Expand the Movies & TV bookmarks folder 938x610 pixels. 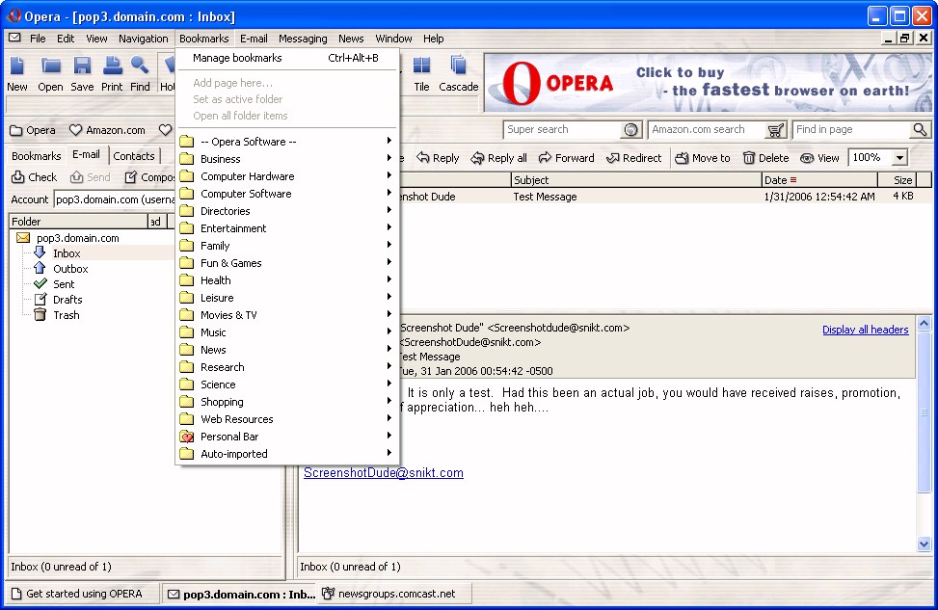[287, 315]
